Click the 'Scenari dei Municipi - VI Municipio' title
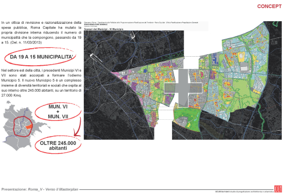284x195 pixels. (x=104, y=29)
